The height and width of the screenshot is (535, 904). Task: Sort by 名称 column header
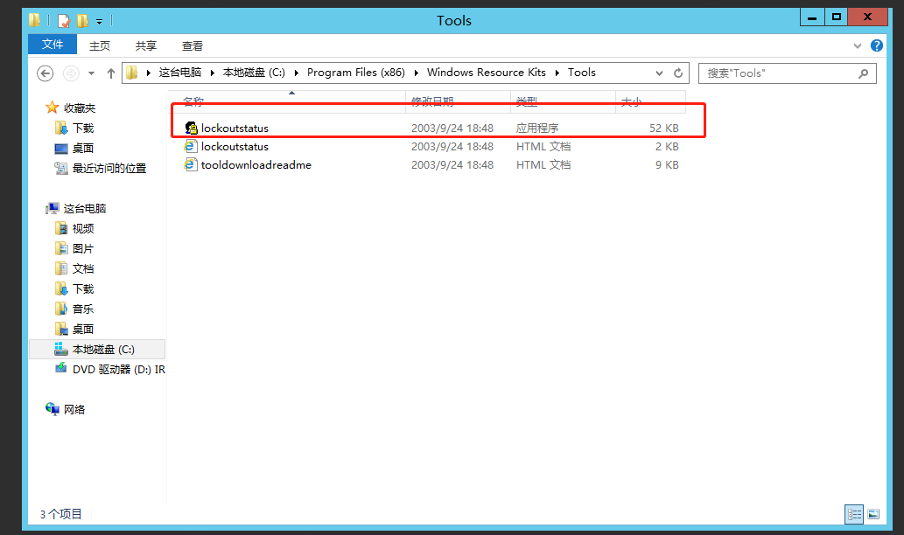tap(287, 101)
